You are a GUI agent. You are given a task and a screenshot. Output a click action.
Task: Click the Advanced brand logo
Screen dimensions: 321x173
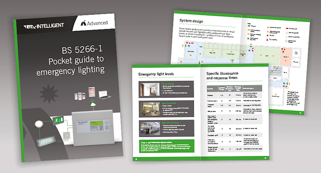94,23
